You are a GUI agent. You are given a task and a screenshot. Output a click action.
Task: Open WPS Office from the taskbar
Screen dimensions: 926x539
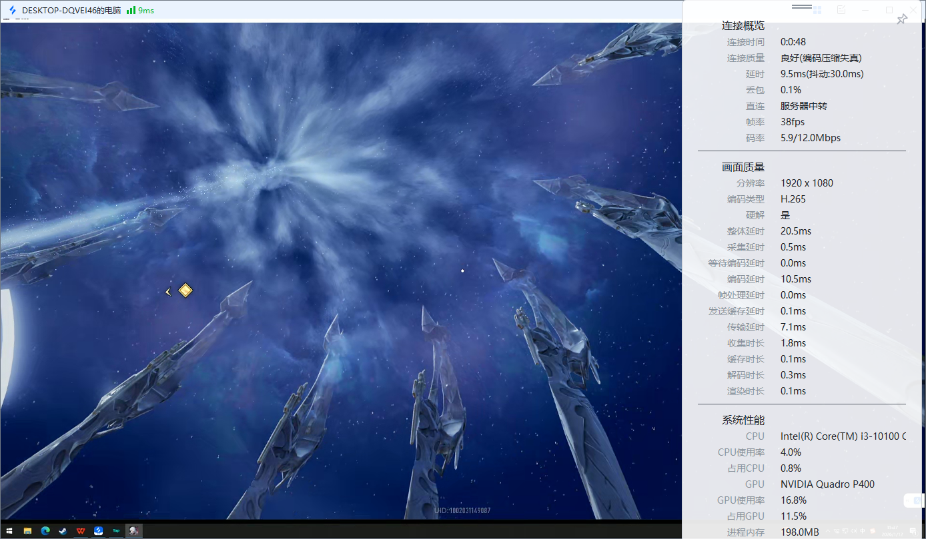coord(81,531)
